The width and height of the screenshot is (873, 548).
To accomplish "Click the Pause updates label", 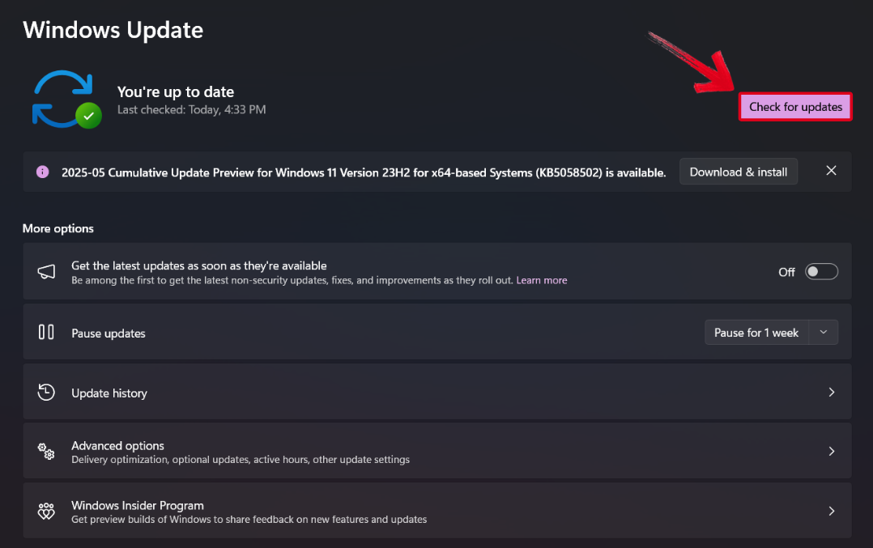I will point(109,333).
